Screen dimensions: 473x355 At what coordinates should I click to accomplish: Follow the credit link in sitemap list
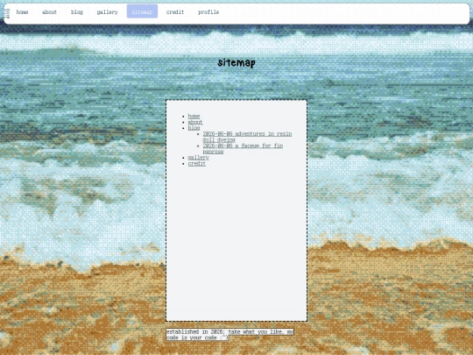[x=197, y=164]
